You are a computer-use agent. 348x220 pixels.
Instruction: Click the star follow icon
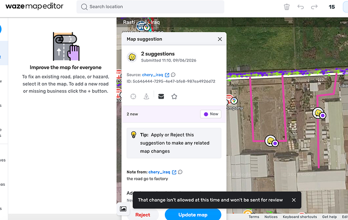point(174,97)
